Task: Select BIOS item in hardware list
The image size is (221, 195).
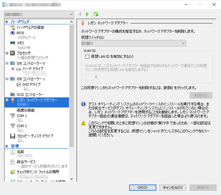Action: point(20,33)
